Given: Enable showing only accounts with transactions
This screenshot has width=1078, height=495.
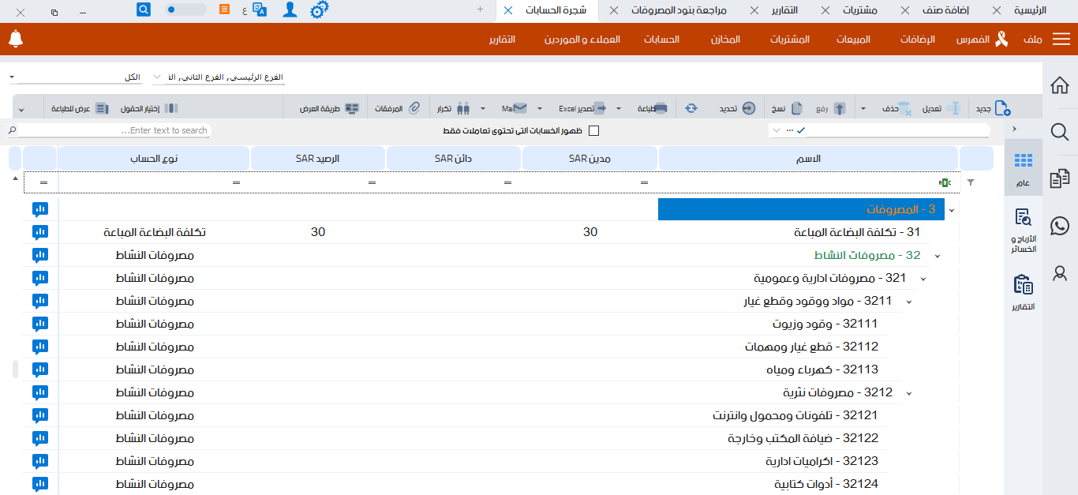Looking at the screenshot, I should [x=594, y=130].
